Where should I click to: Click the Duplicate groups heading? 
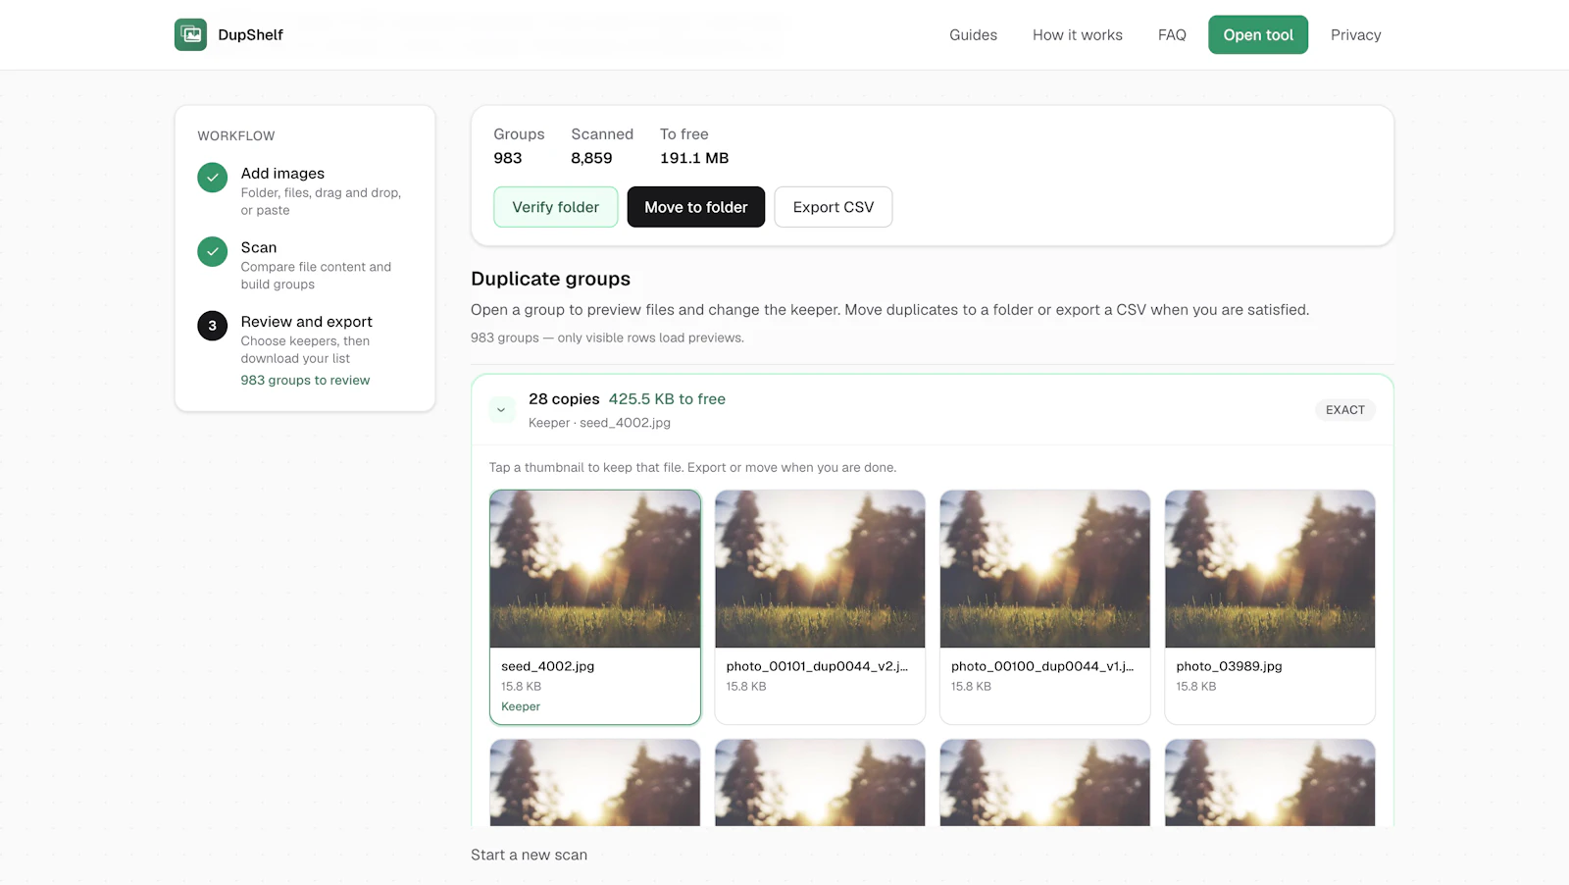point(550,279)
